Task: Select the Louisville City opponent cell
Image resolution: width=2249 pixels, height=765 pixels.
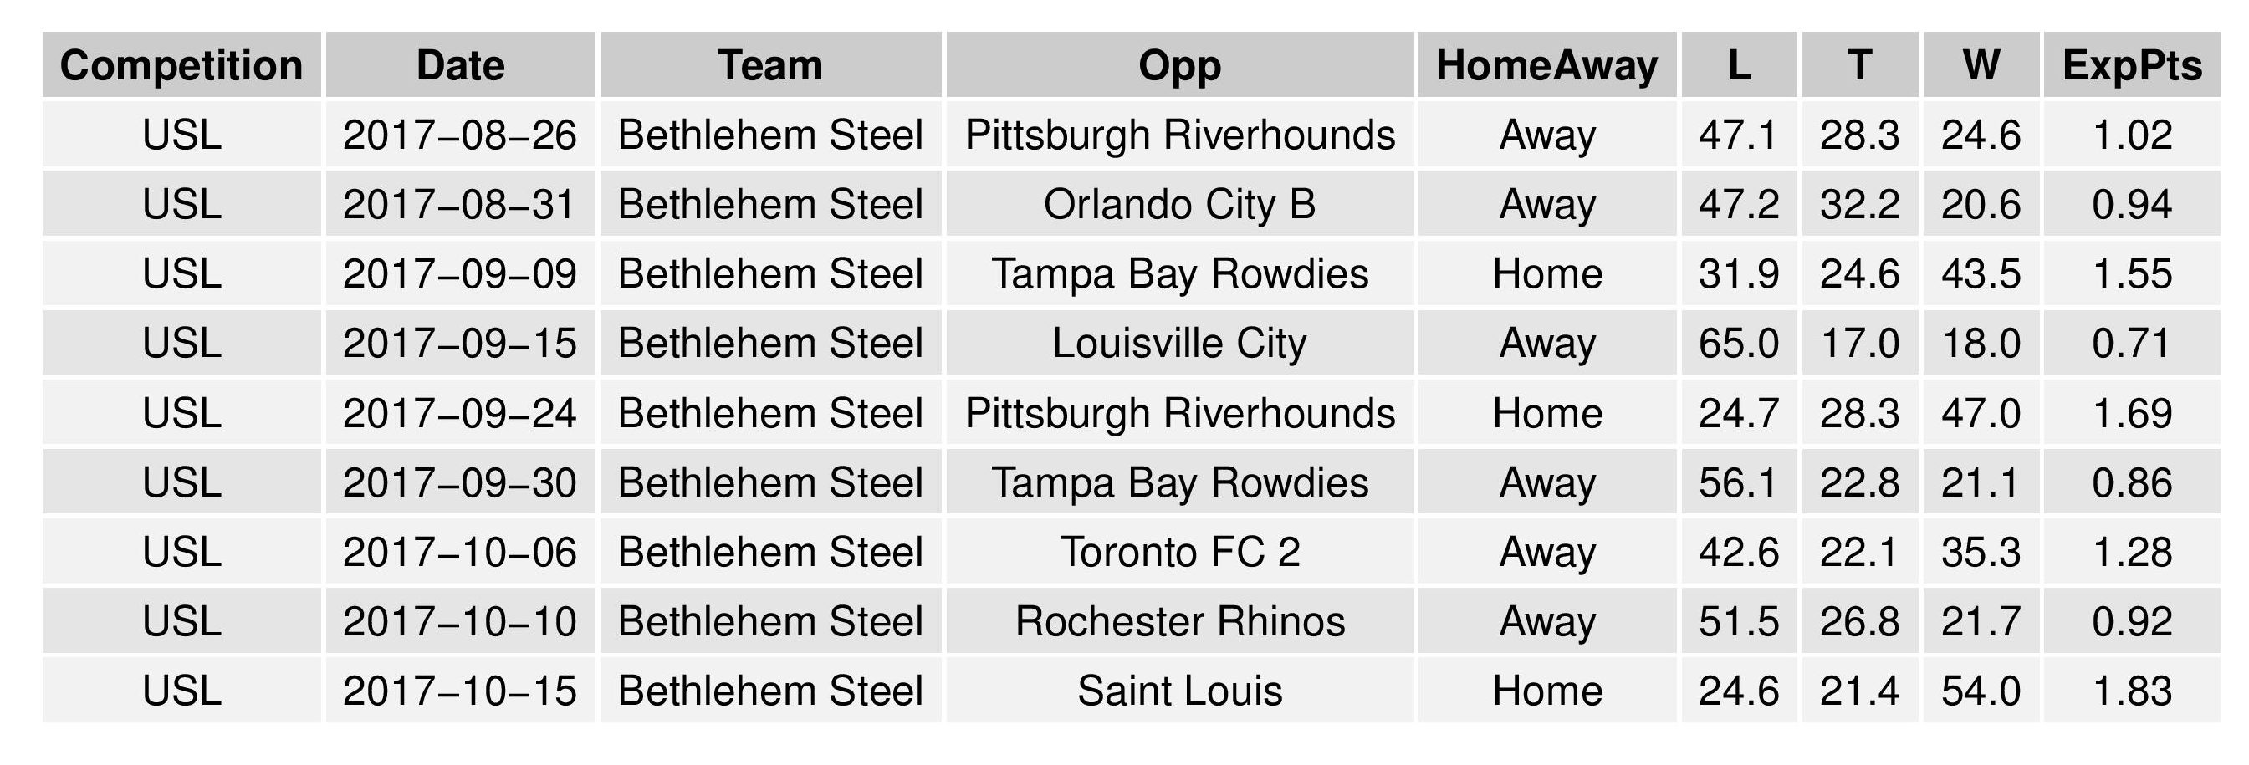Action: [1179, 343]
